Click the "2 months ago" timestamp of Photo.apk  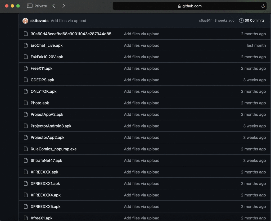tap(253, 103)
